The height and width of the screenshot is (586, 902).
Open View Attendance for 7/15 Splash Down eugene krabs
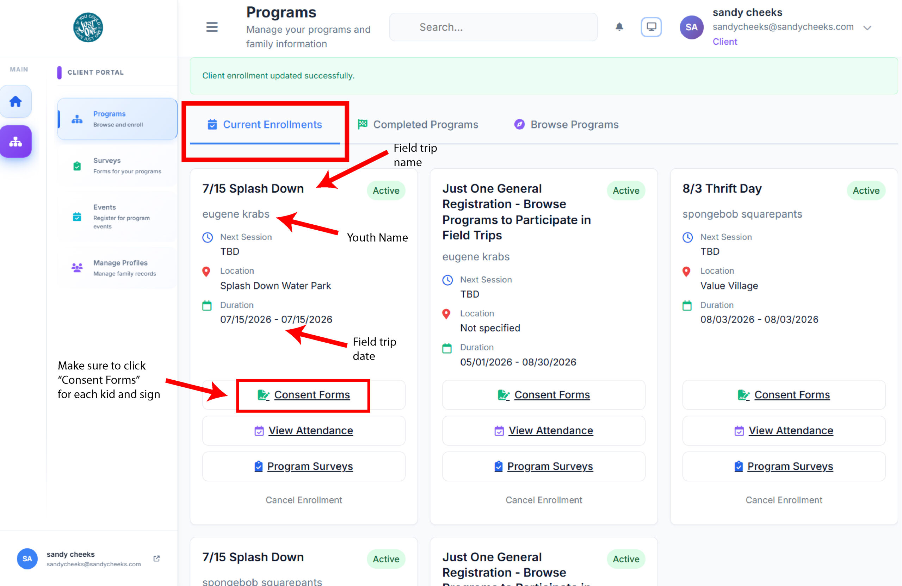[304, 430]
